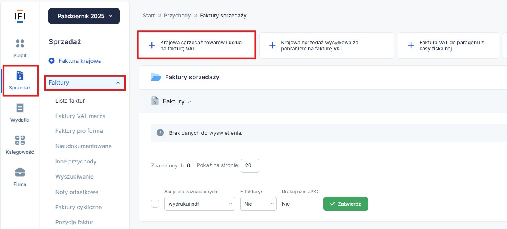Go to Księgowość calculator icon
The width and height of the screenshot is (507, 229).
click(20, 140)
